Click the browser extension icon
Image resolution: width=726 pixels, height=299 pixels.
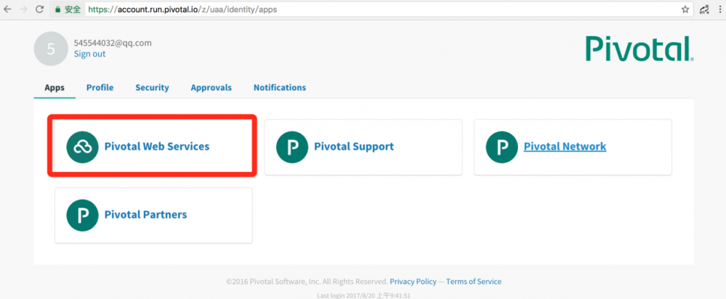coord(703,10)
